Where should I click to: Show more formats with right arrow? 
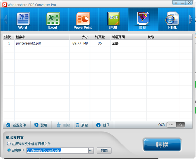tap(190, 19)
